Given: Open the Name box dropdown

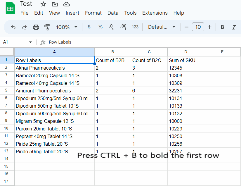Looking at the screenshot, I should pyautogui.click(x=31, y=42).
